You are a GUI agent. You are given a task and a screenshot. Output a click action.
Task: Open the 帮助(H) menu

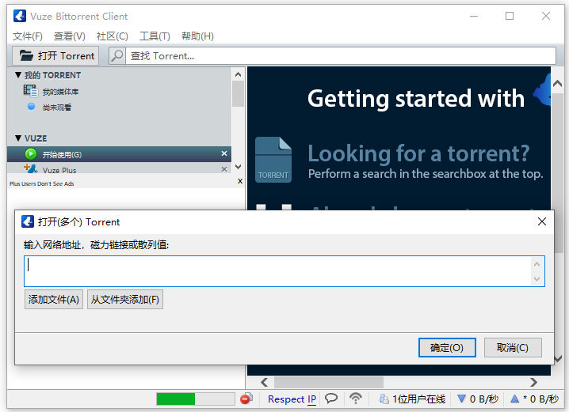point(197,36)
